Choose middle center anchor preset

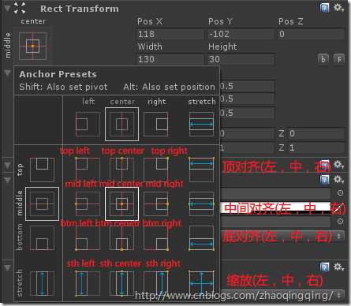coord(121,203)
